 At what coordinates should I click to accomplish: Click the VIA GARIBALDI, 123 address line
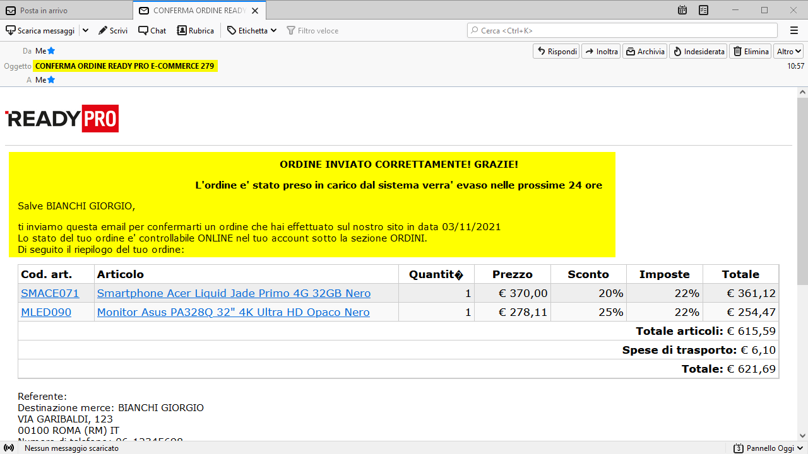tap(65, 419)
